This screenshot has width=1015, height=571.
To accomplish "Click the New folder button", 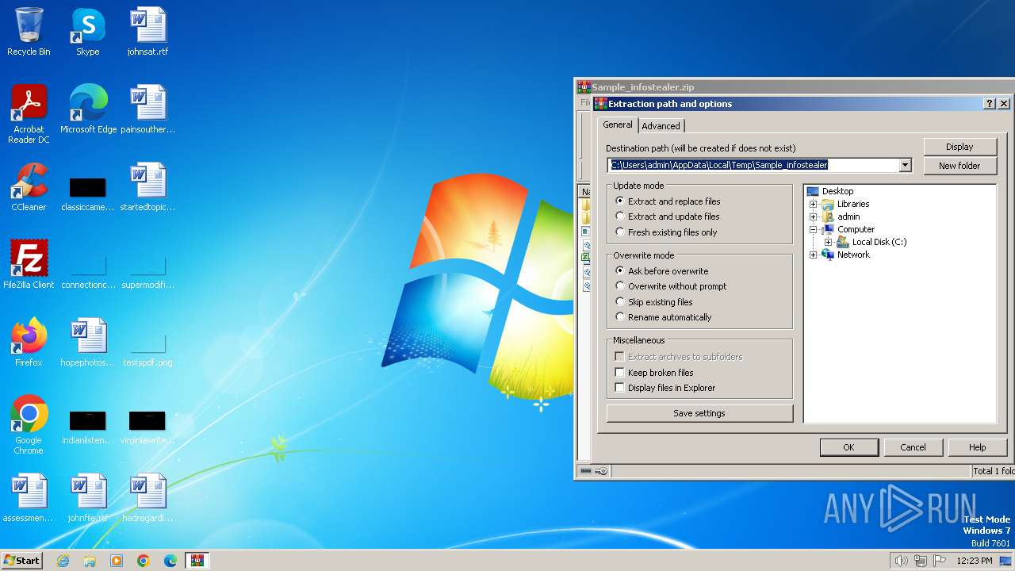I will tap(959, 166).
